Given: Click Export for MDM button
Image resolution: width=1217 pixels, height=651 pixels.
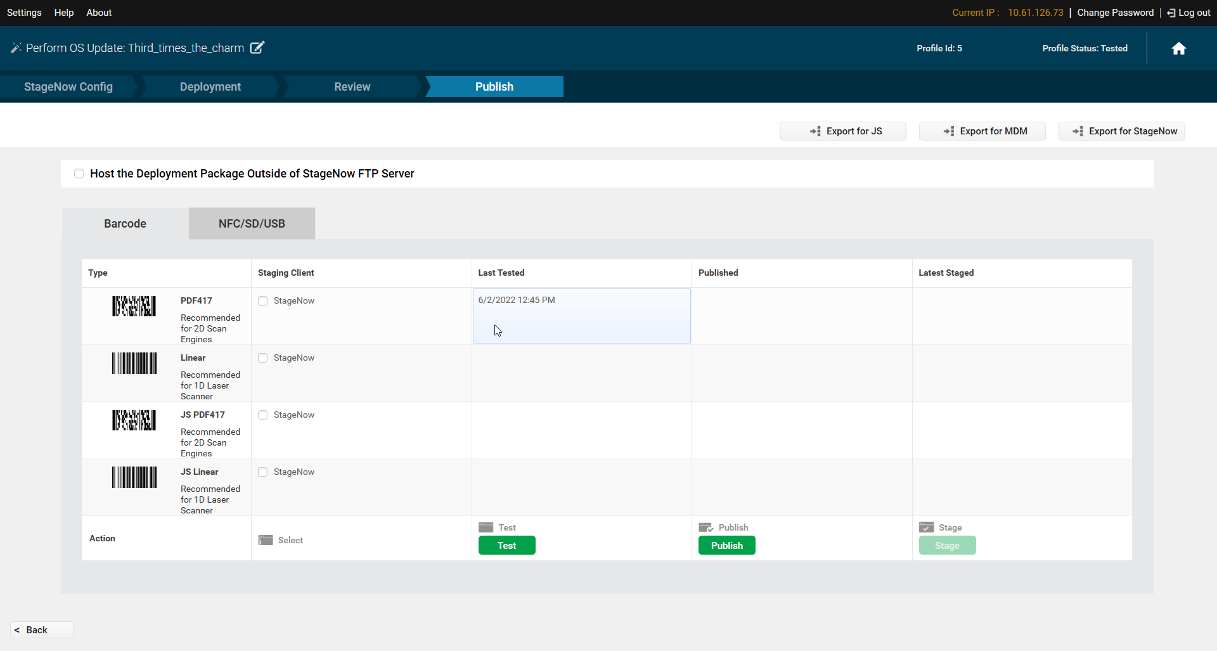Looking at the screenshot, I should click(982, 131).
